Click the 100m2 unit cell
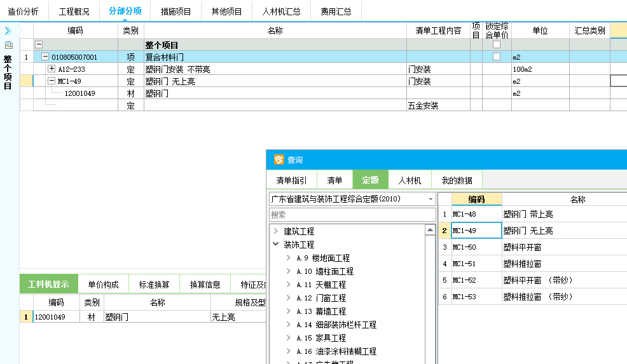Image resolution: width=627 pixels, height=364 pixels. 540,69
